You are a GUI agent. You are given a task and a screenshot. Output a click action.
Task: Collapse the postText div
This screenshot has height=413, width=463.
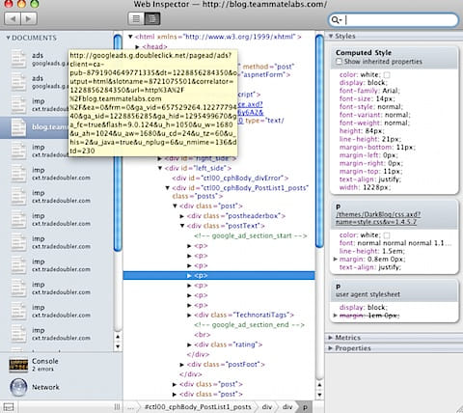coord(182,226)
